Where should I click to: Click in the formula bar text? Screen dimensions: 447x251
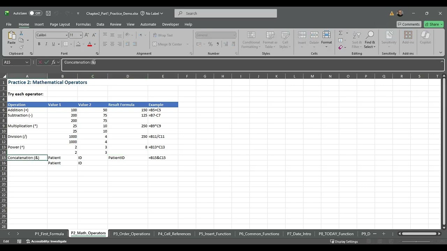click(80, 62)
